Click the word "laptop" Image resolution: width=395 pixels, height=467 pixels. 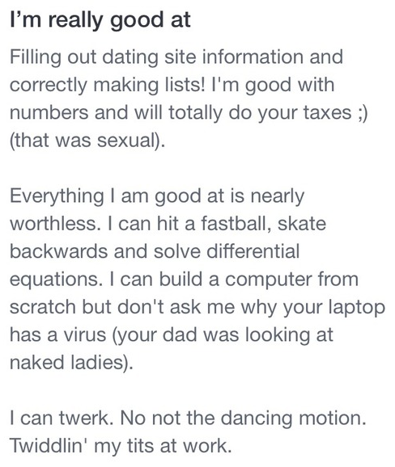click(357, 308)
